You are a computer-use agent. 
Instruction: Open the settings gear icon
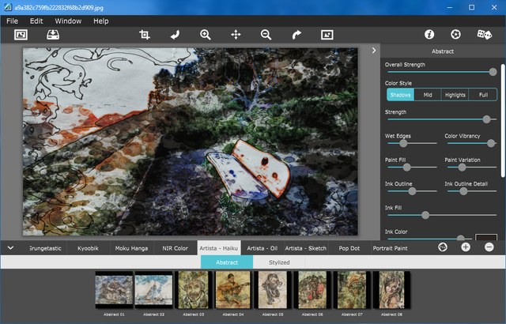point(455,35)
